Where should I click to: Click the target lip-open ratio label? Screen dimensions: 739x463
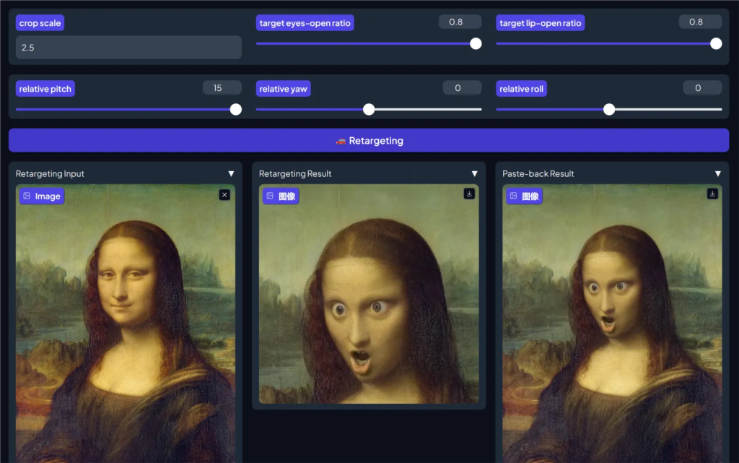pos(540,22)
